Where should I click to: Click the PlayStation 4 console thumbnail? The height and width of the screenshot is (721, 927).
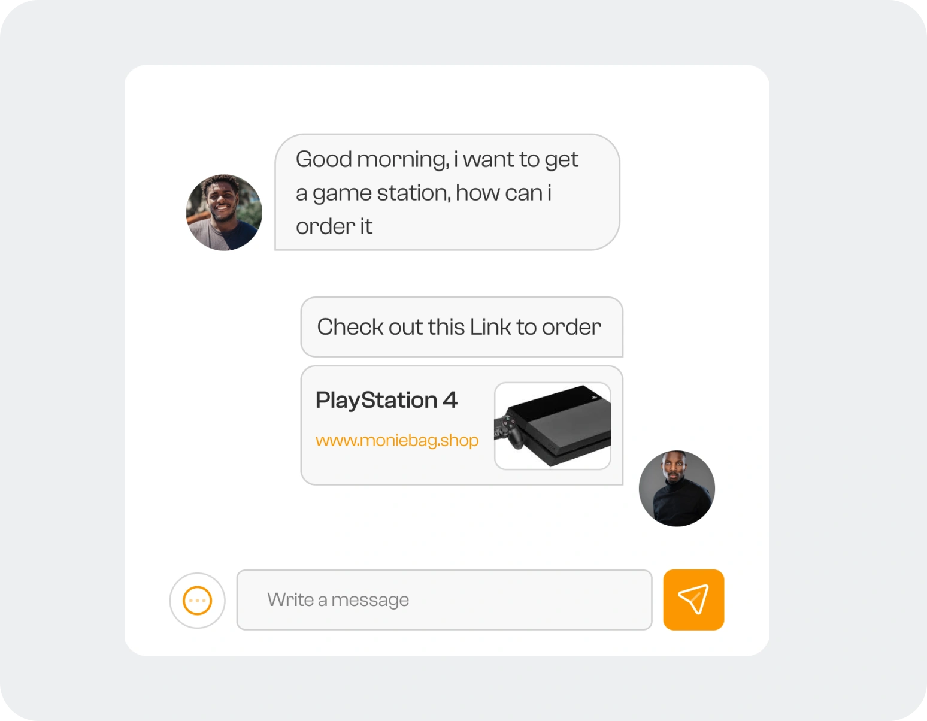point(553,426)
